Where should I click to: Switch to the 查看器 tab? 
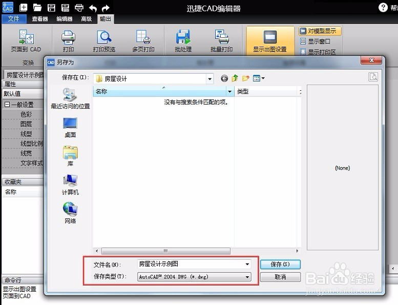pos(40,19)
